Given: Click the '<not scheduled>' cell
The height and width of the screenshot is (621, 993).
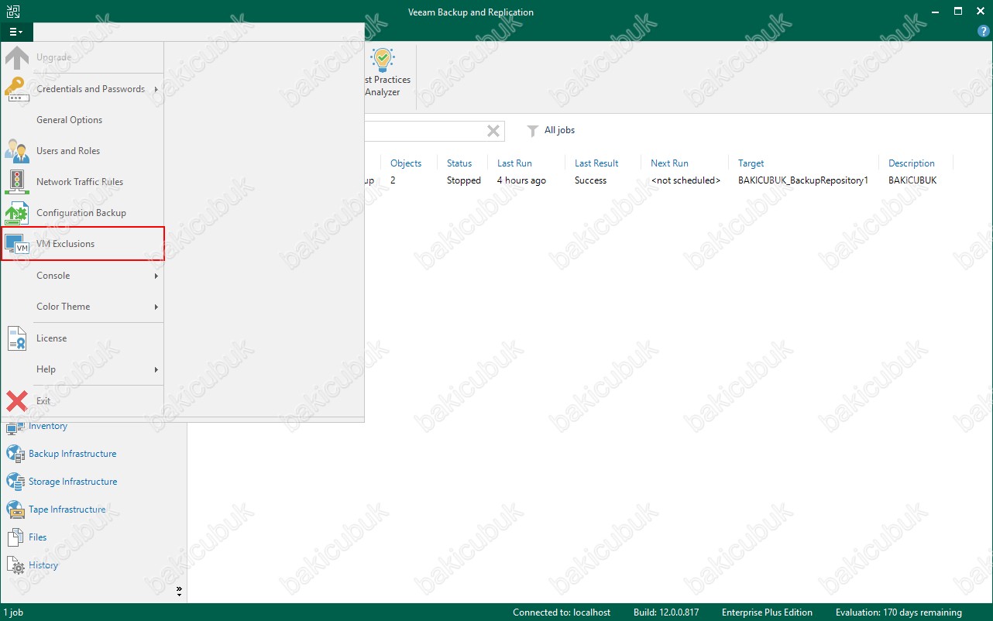Looking at the screenshot, I should click(x=685, y=180).
